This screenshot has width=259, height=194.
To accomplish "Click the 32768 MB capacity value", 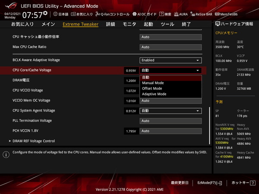I will pos(244,89).
